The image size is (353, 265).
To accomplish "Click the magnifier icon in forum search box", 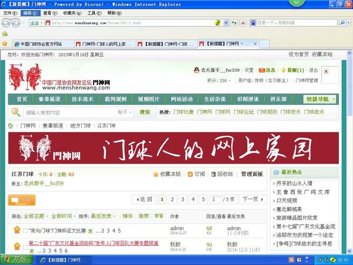I will (x=16, y=112).
